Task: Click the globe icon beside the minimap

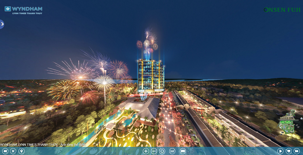Action: click(301, 119)
